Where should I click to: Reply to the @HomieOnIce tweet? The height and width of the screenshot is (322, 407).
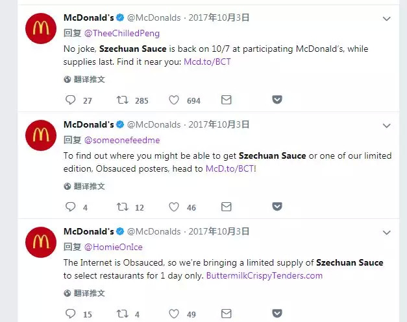pos(71,314)
